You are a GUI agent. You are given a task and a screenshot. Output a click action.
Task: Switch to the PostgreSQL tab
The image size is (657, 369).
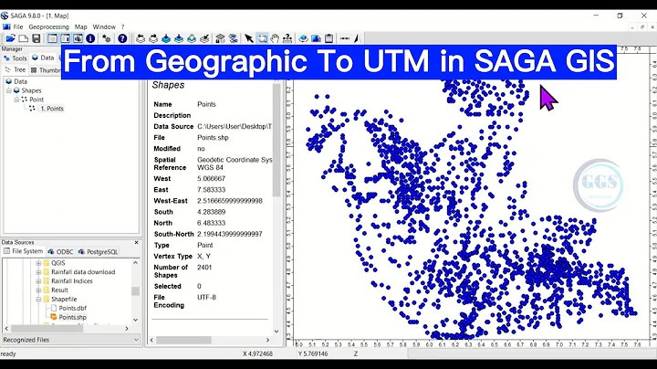tap(98, 251)
